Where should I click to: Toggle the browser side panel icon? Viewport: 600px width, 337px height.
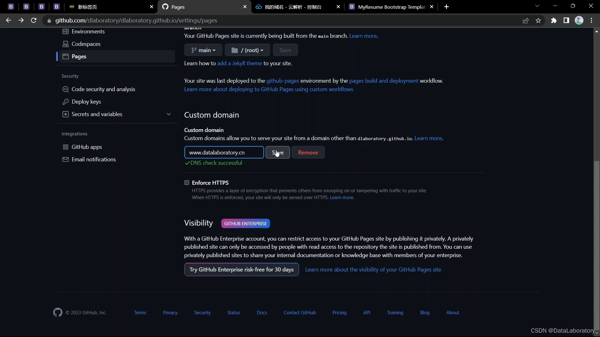pos(566,21)
